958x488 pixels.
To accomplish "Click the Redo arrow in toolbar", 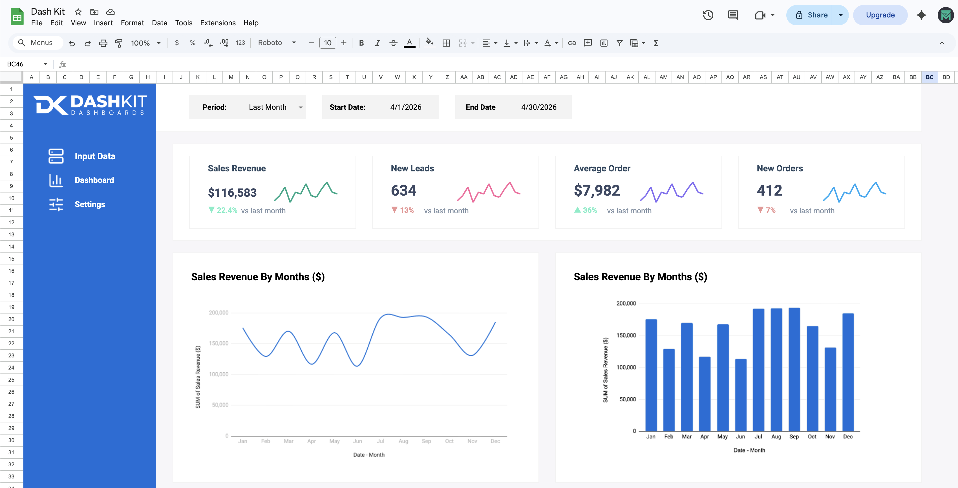I will point(87,43).
